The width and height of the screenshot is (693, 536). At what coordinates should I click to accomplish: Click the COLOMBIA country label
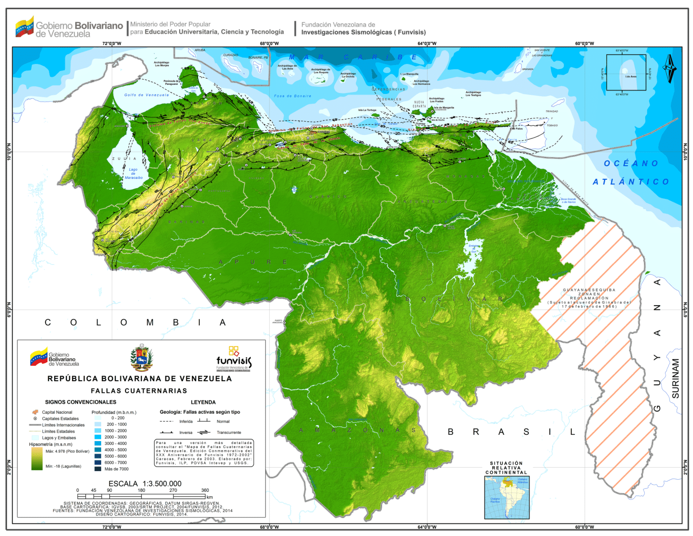135,322
